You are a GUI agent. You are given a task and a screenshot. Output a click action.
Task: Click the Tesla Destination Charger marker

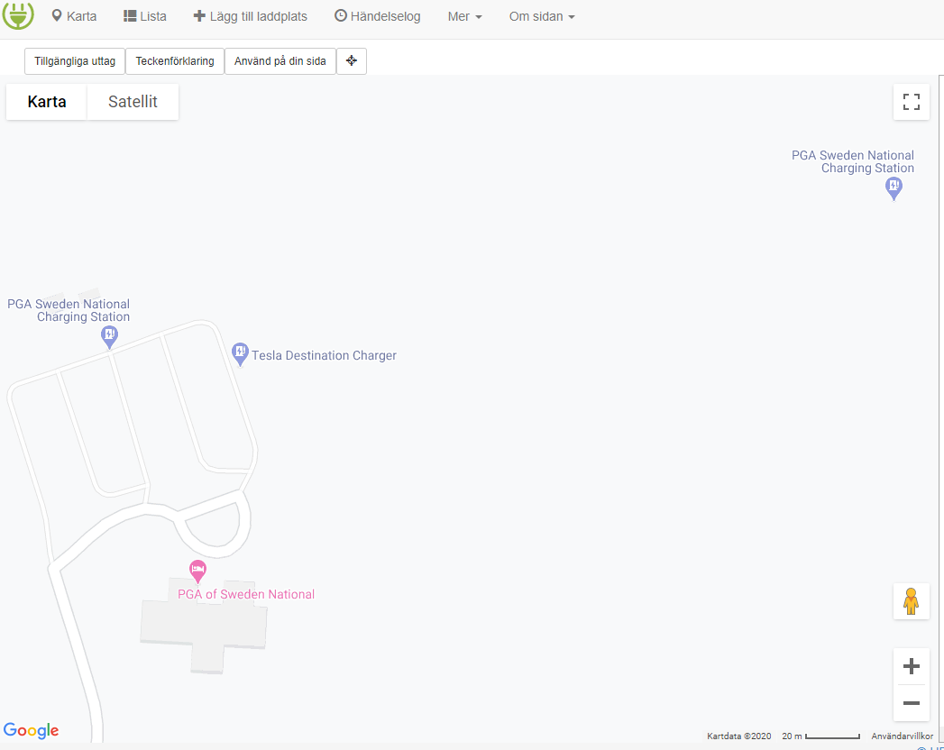pyautogui.click(x=240, y=354)
